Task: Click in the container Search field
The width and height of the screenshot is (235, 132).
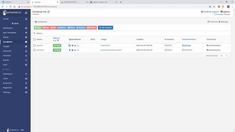Action: (132, 33)
